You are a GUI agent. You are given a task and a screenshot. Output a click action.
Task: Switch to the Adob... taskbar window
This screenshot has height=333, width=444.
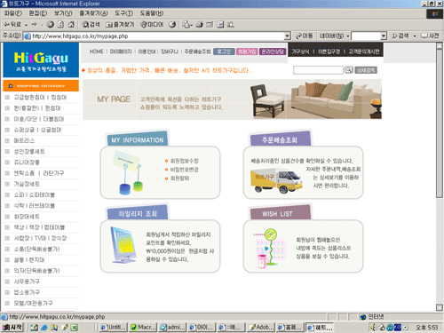coord(261,328)
